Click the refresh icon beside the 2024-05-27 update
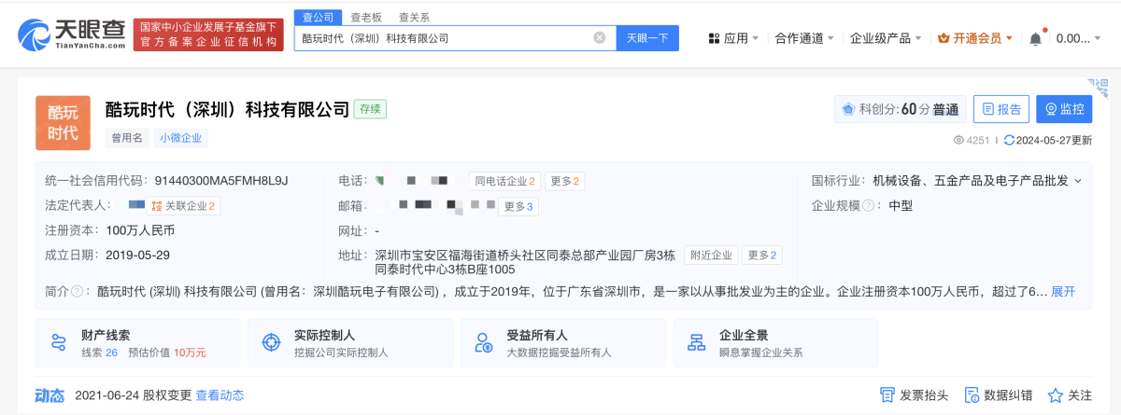Screen dimensions: 1121x415 pyautogui.click(x=1009, y=140)
